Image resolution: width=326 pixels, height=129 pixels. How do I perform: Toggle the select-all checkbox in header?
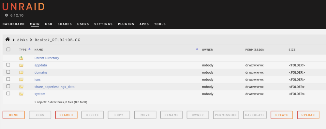8,50
